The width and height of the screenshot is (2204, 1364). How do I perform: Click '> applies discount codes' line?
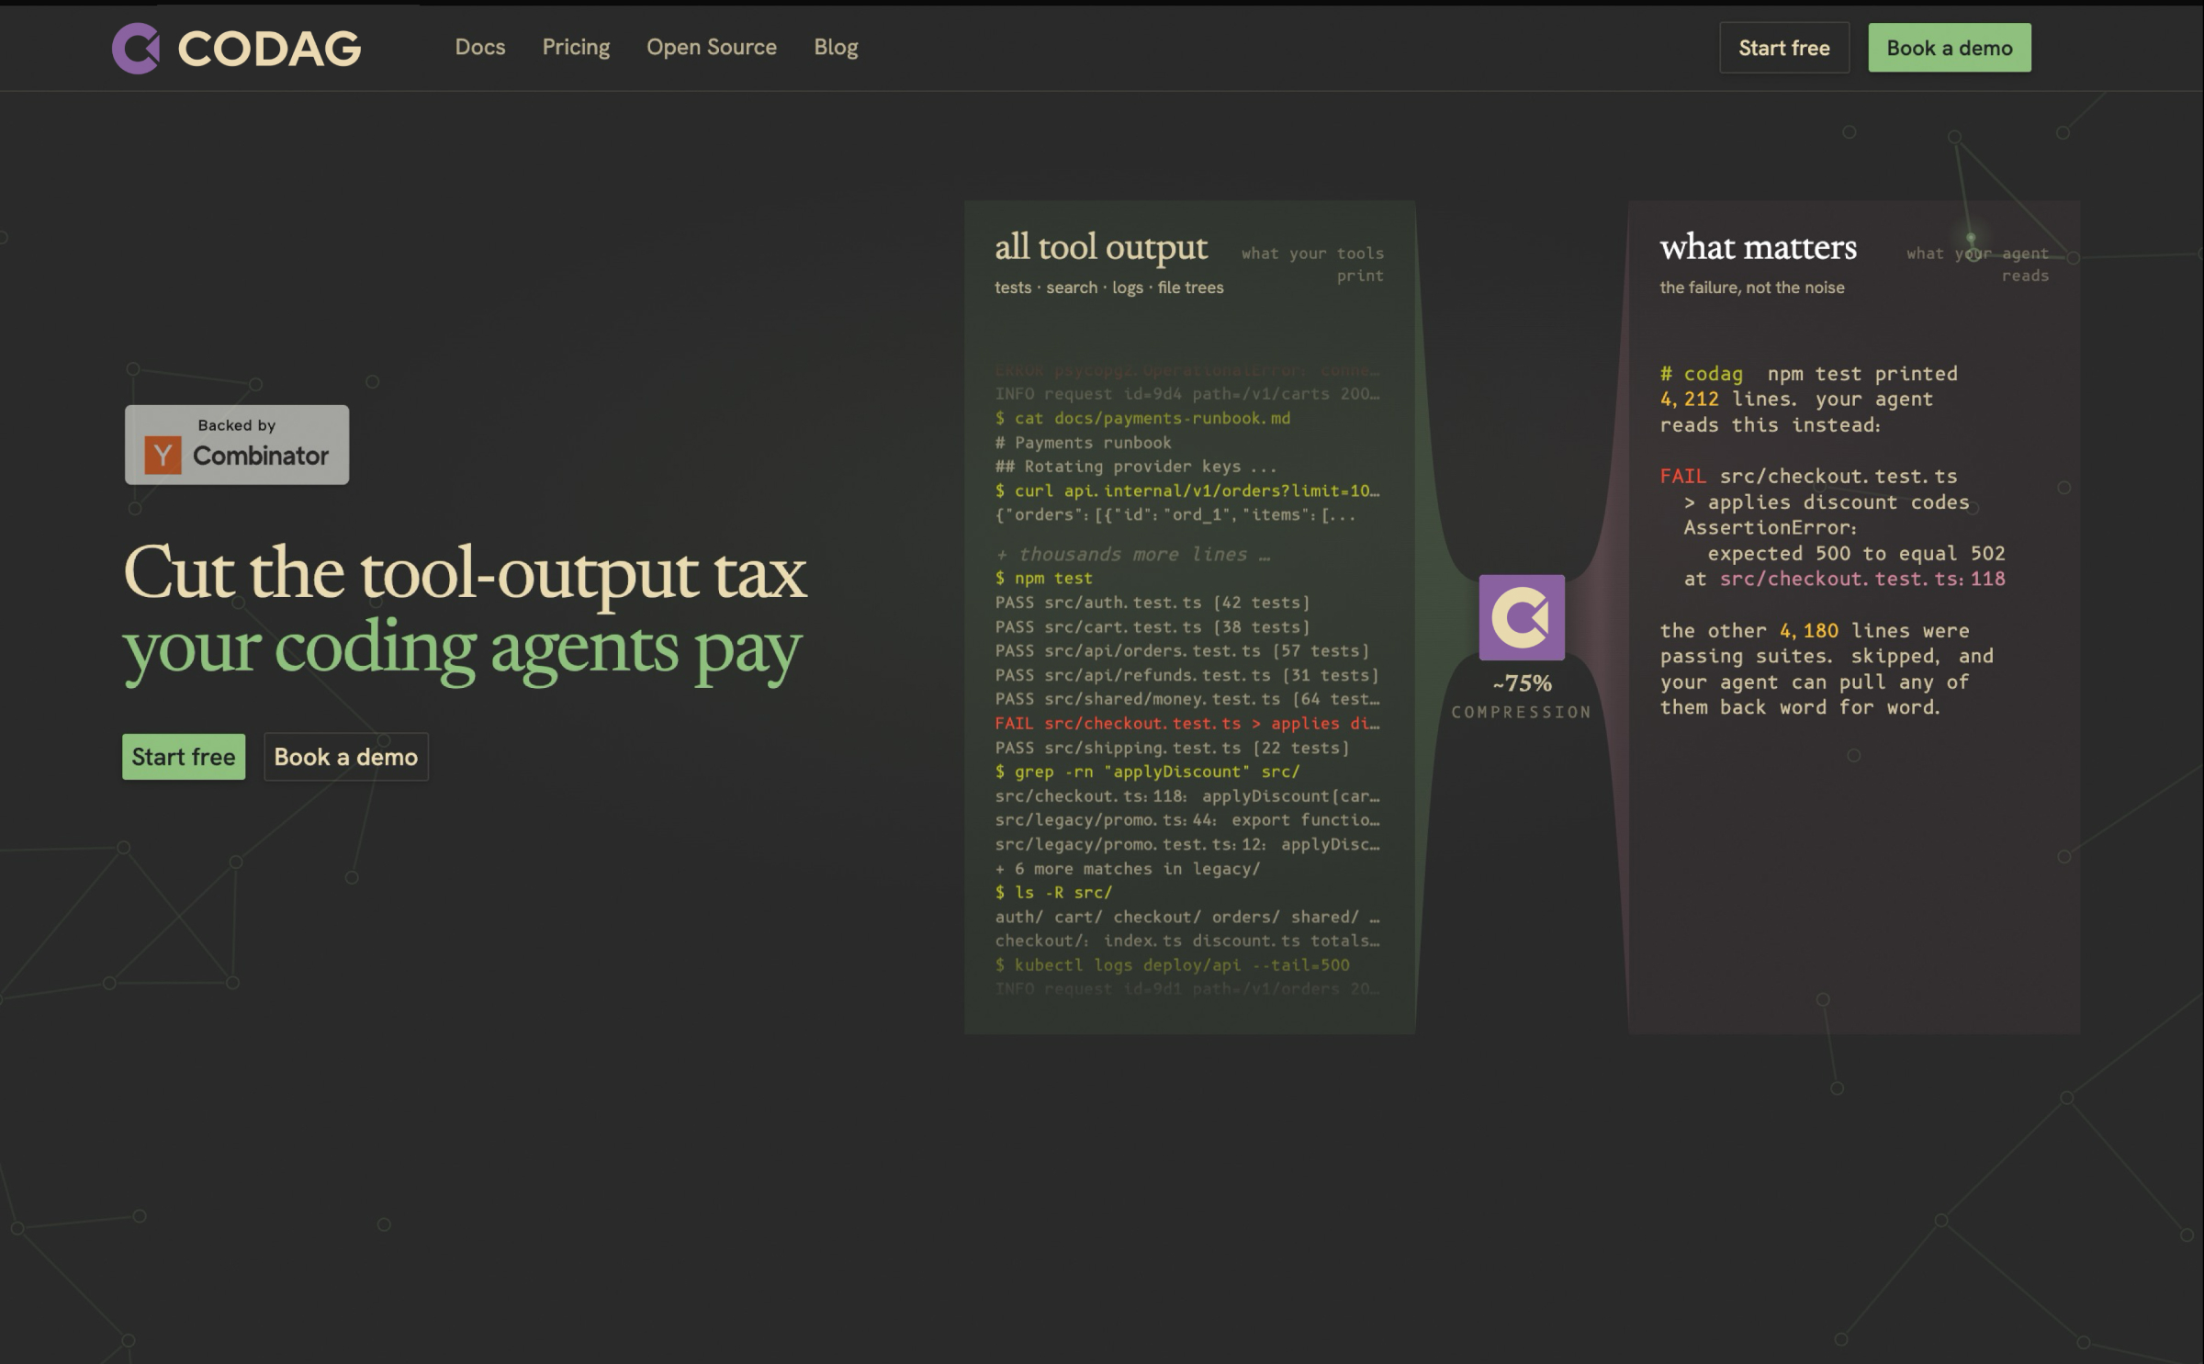pyautogui.click(x=1827, y=502)
